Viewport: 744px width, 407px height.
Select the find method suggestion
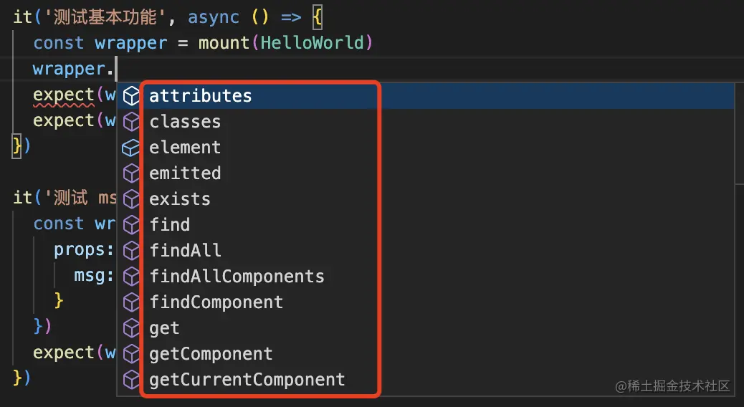425,225
